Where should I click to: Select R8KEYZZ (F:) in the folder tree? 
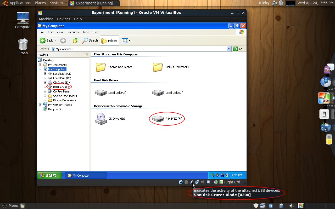[x=62, y=87]
